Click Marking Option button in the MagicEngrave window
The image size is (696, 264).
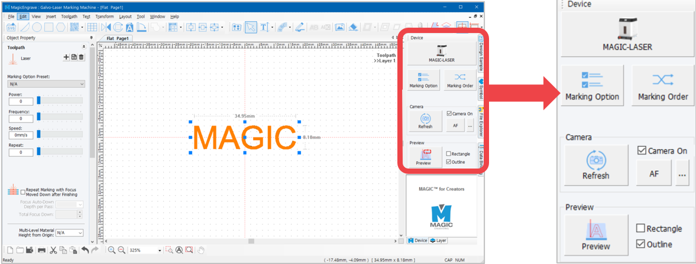tap(423, 80)
